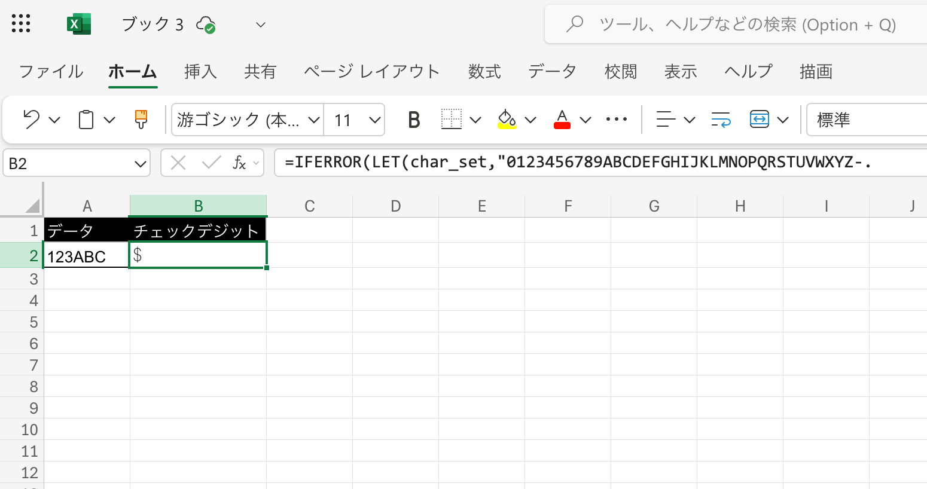
Task: Cancel the formula with the X button
Action: click(x=177, y=162)
